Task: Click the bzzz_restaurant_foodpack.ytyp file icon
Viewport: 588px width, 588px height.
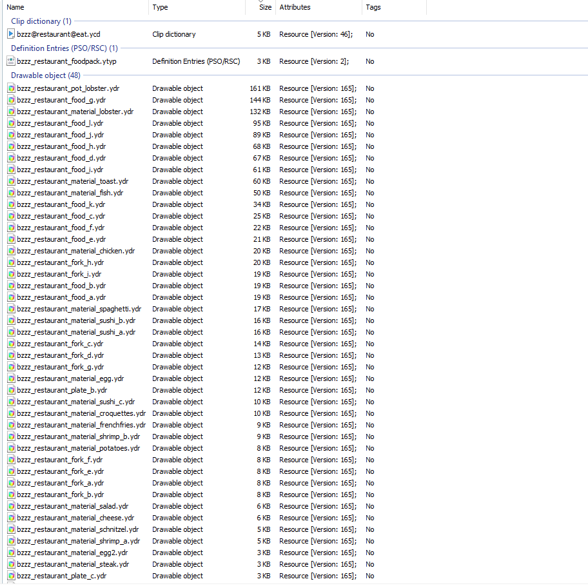Action: click(x=11, y=61)
